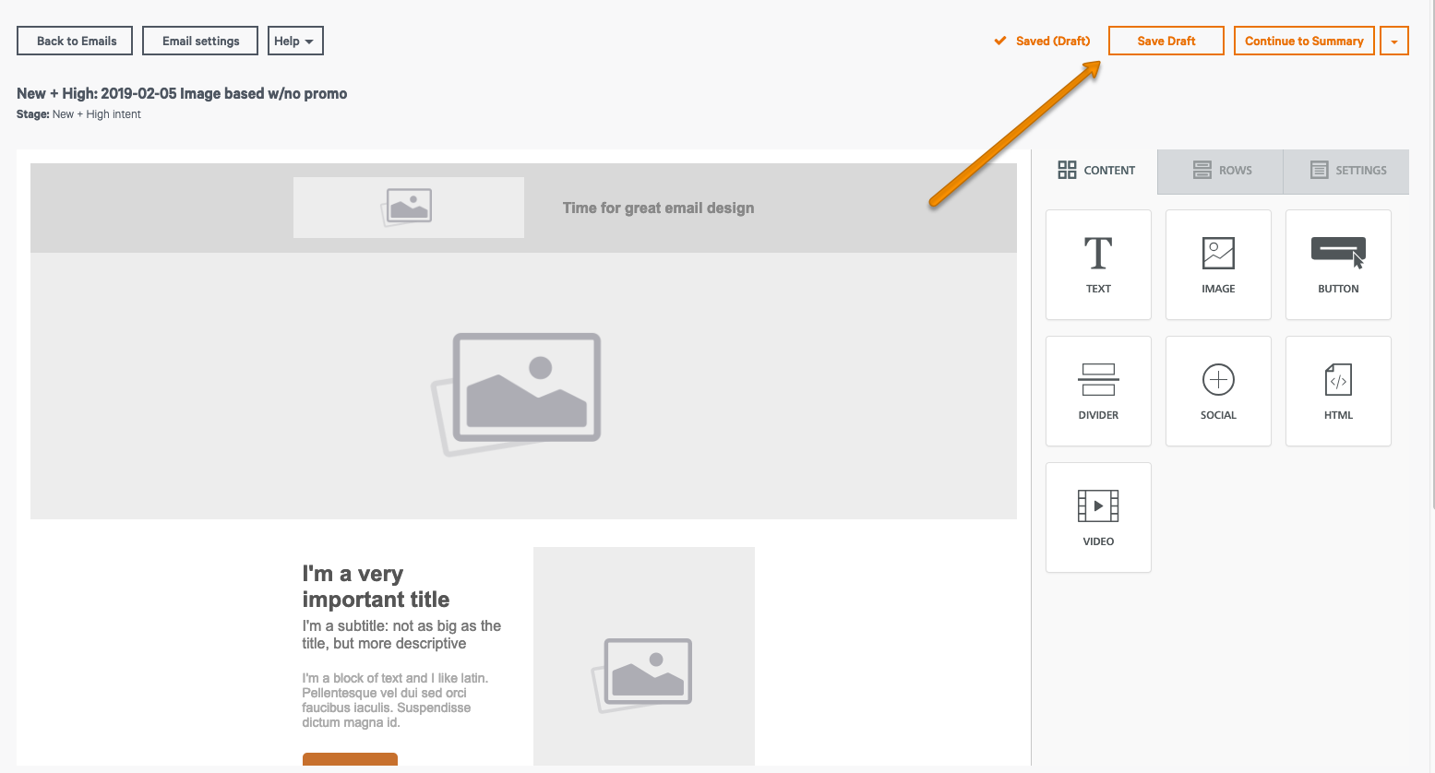Switch to the Rows tab
Image resolution: width=1435 pixels, height=773 pixels.
1221,171
